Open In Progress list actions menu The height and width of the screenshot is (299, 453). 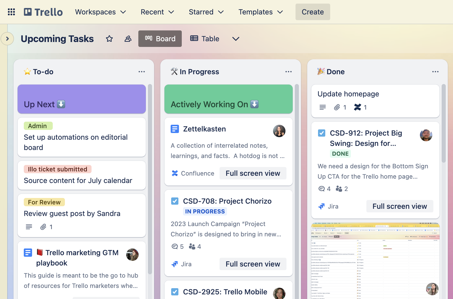click(x=289, y=72)
